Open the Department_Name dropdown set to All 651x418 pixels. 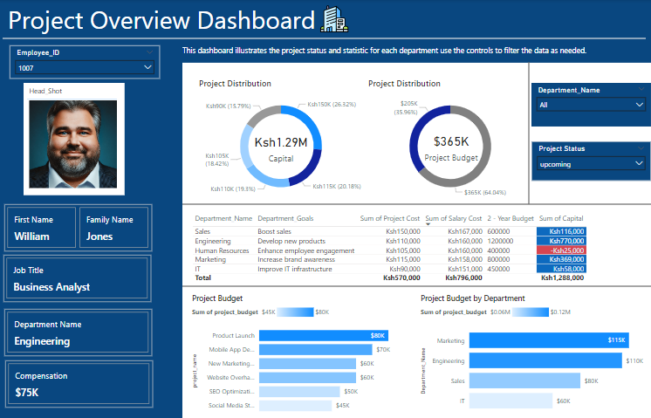tap(591, 105)
